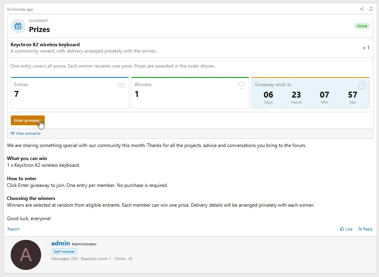Open the admin username profile link
379x277 pixels.
click(x=61, y=243)
